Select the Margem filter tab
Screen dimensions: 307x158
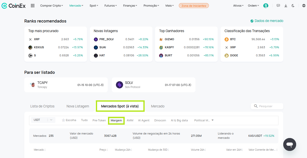116,120
